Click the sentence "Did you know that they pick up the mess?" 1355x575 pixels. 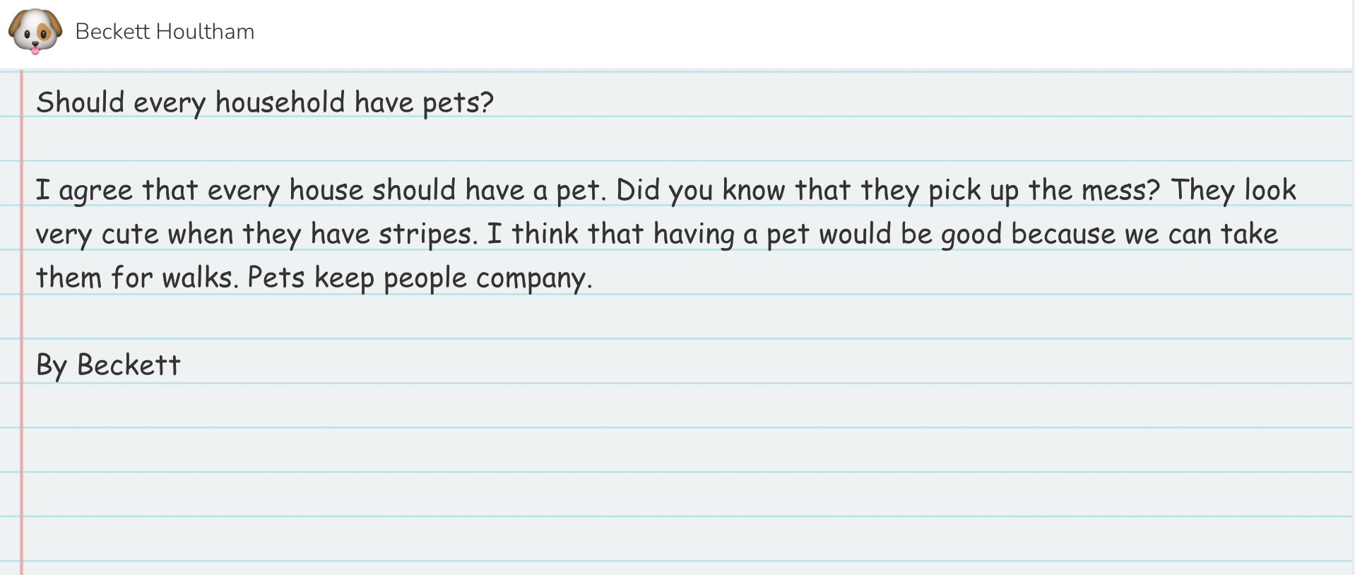point(888,190)
